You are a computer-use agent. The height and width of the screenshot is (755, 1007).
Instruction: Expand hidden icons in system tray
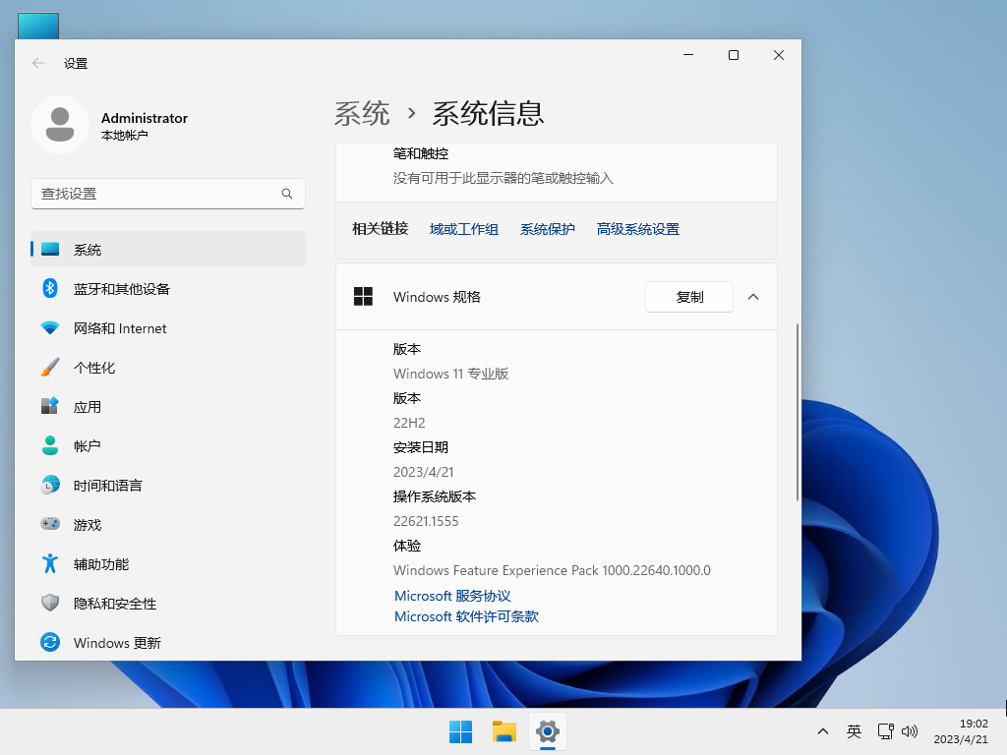tap(823, 731)
